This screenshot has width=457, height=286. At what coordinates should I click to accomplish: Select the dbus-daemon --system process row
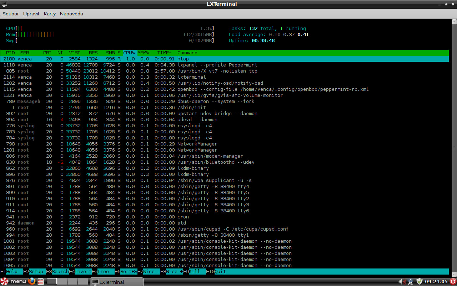coord(224,101)
